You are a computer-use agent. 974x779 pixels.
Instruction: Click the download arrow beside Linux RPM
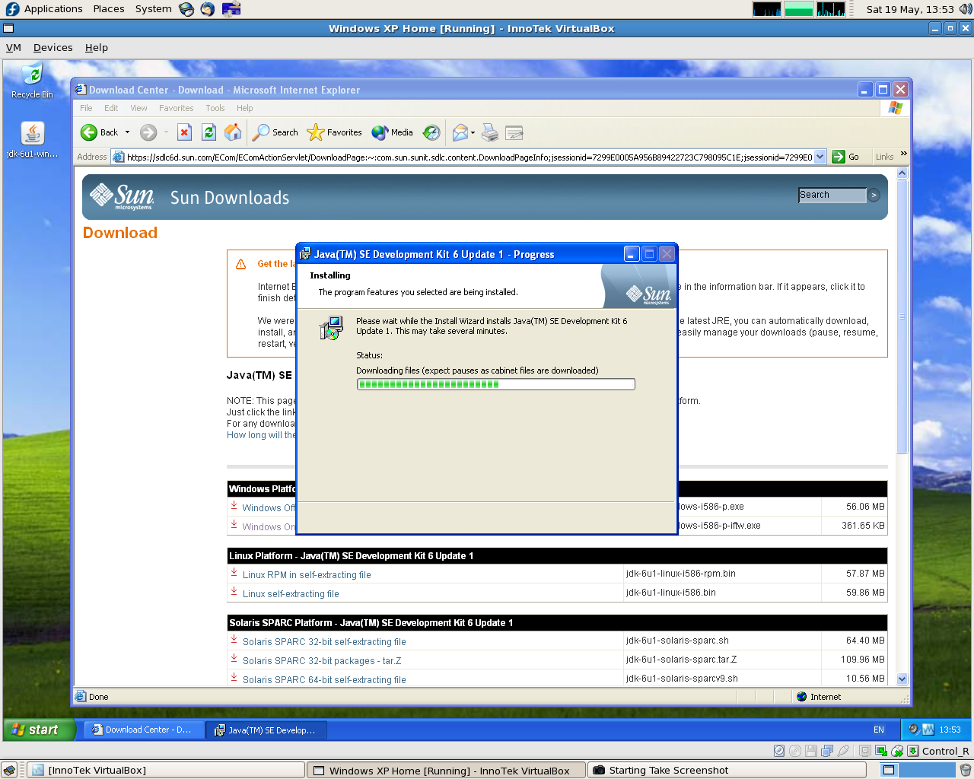click(x=234, y=573)
